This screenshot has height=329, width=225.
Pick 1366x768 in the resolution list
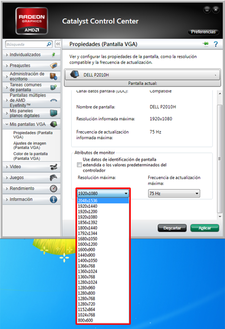click(103, 266)
